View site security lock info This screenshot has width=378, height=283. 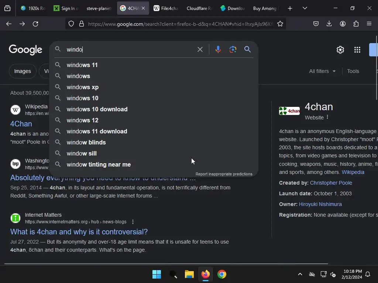pyautogui.click(x=82, y=24)
